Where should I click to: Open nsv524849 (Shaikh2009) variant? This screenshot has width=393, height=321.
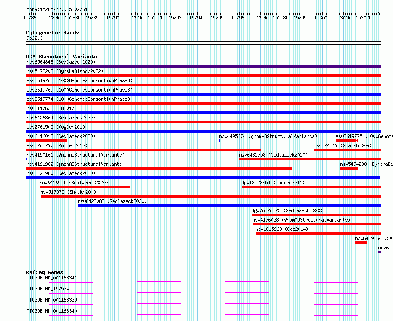[x=343, y=145]
